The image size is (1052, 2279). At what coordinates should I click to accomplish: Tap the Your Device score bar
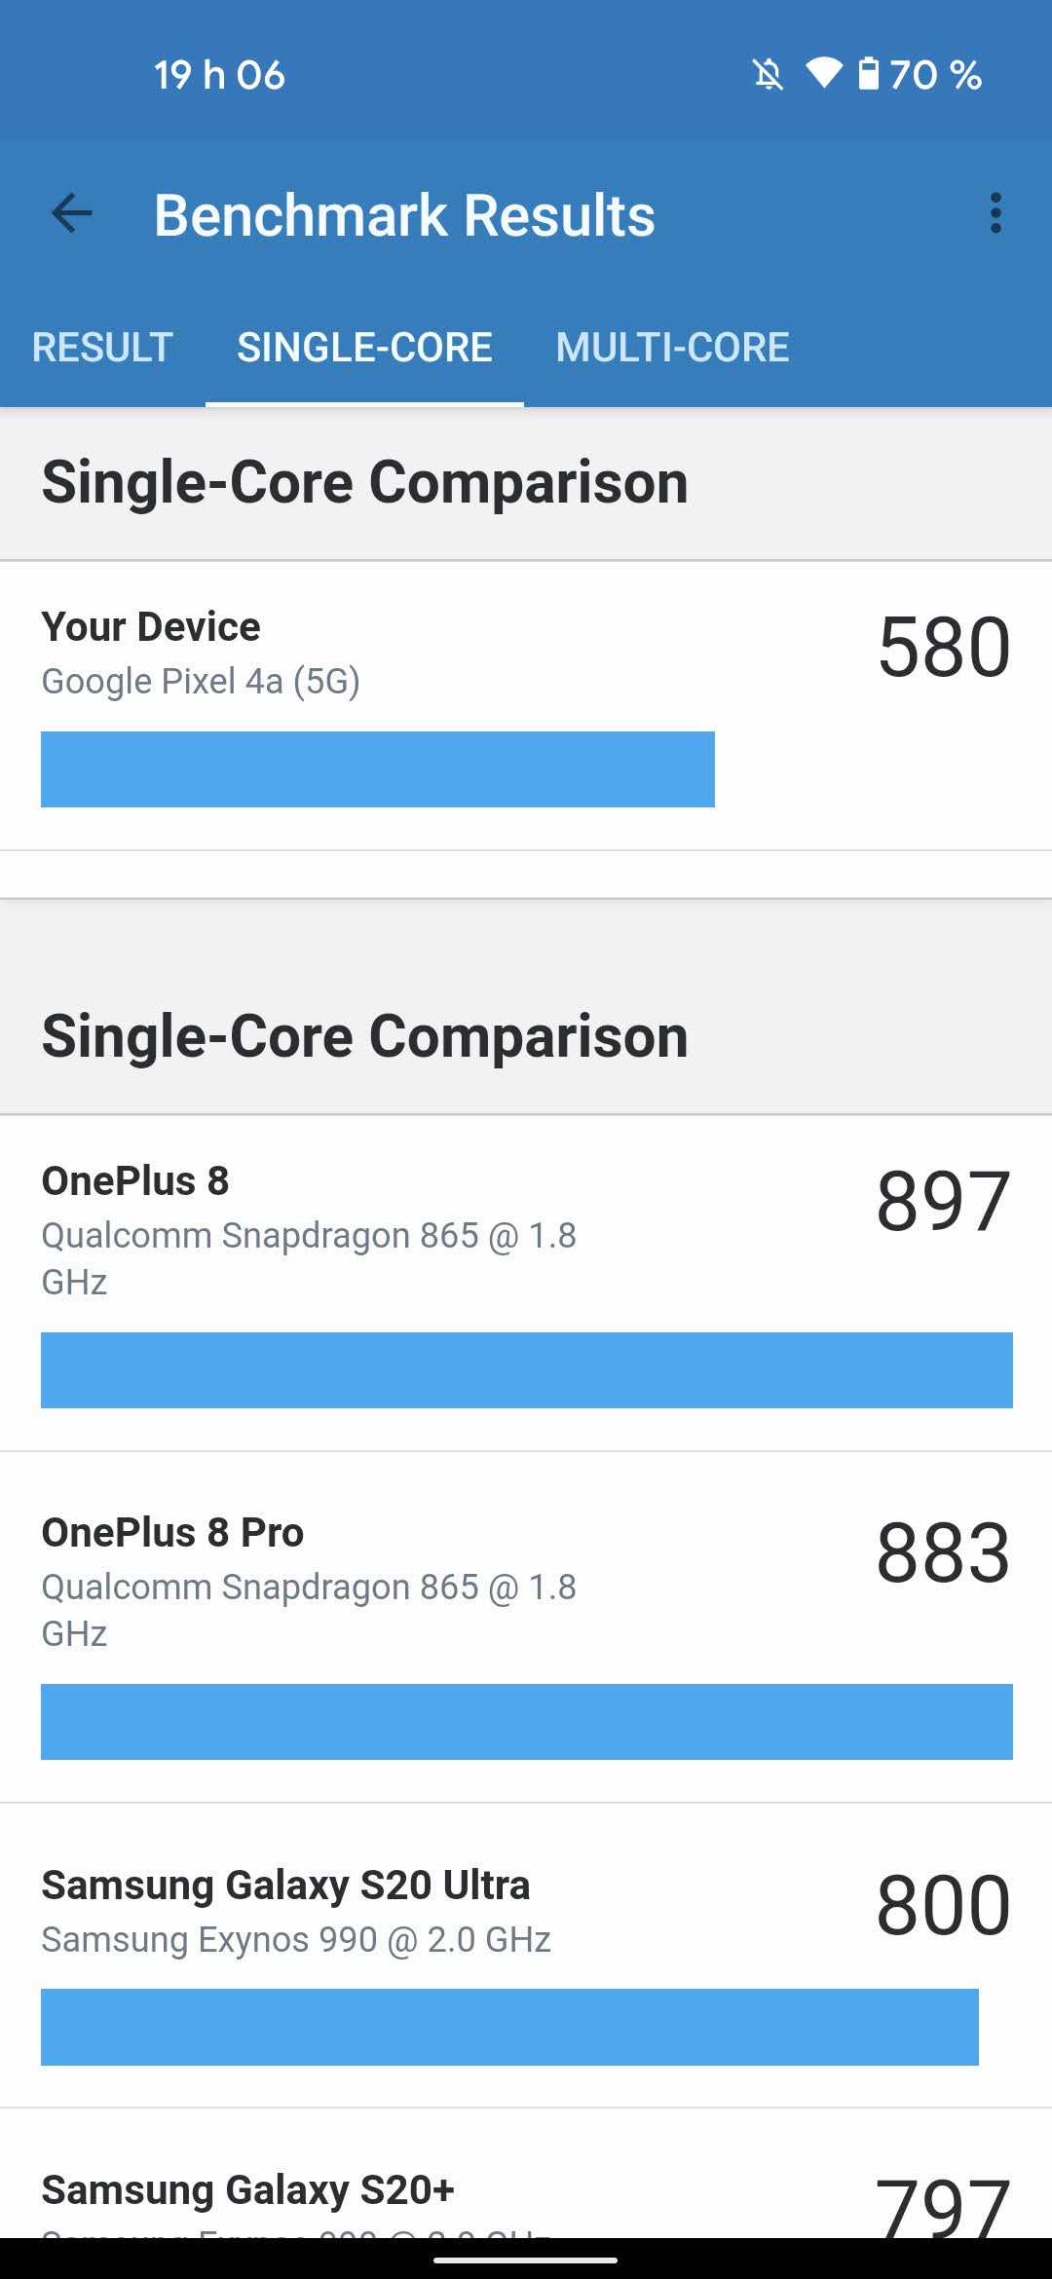[377, 769]
